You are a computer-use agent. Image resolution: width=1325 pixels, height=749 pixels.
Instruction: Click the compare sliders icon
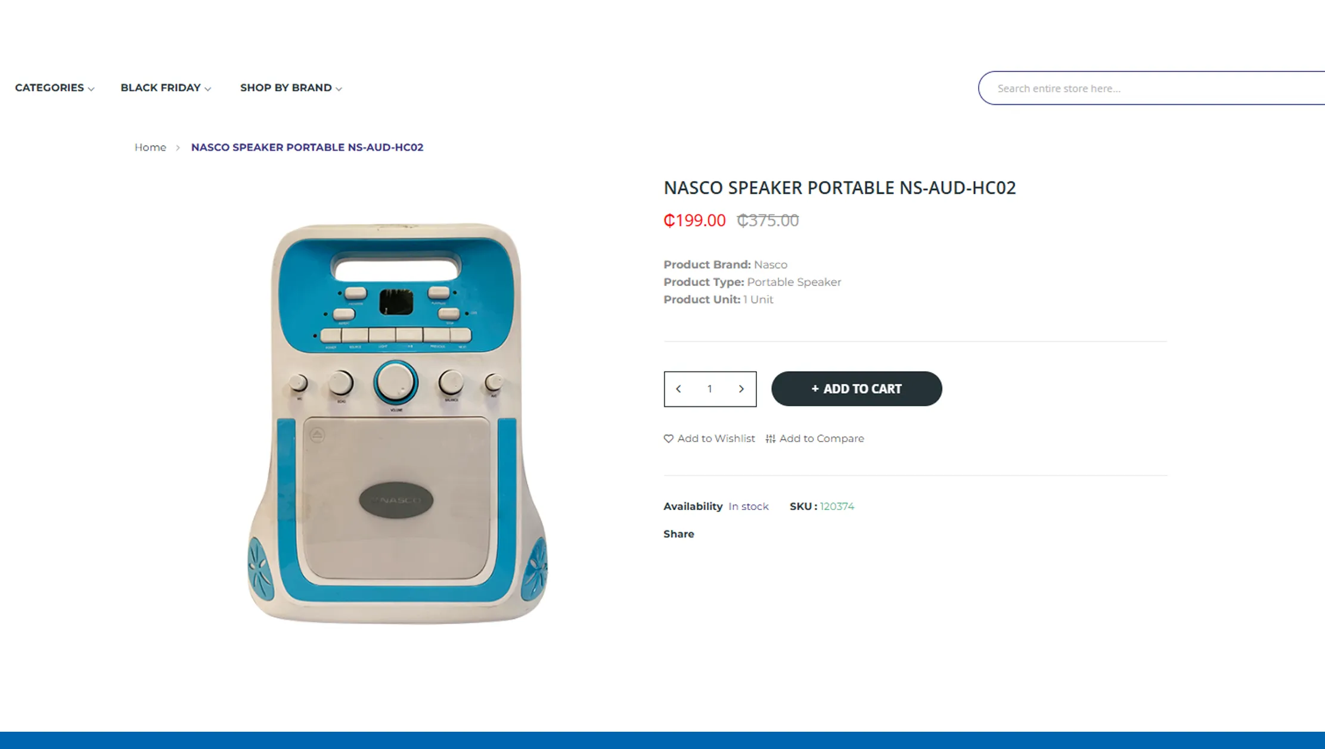(771, 439)
